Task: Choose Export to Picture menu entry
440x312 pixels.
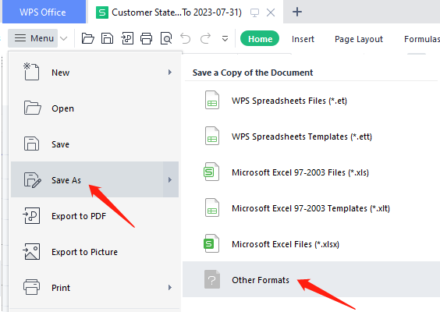Action: coord(95,252)
